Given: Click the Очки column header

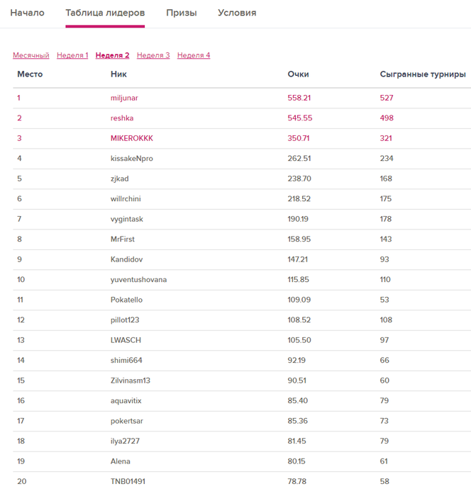Looking at the screenshot, I should (x=298, y=74).
